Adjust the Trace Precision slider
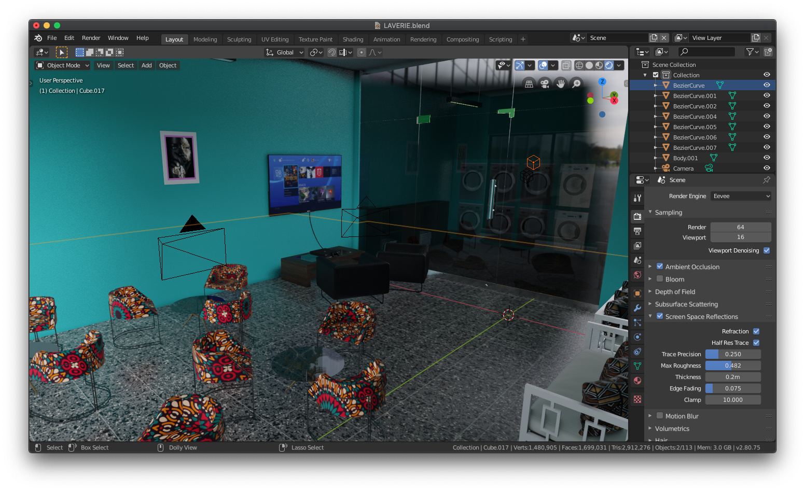805x491 pixels. pyautogui.click(x=733, y=354)
